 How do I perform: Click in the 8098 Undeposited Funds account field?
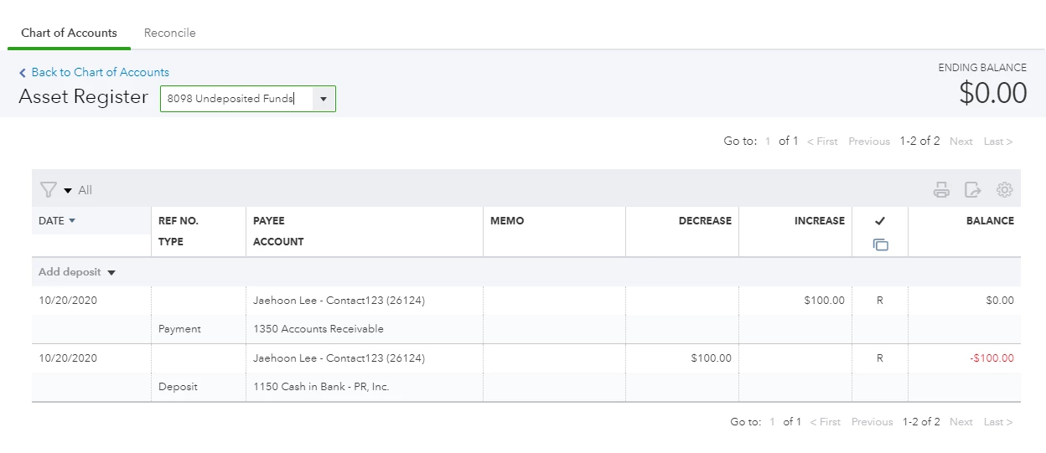[x=237, y=99]
